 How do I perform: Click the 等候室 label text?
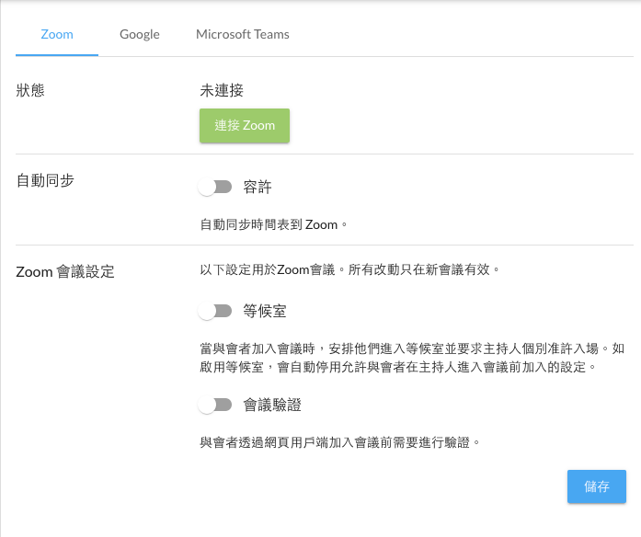click(x=265, y=311)
